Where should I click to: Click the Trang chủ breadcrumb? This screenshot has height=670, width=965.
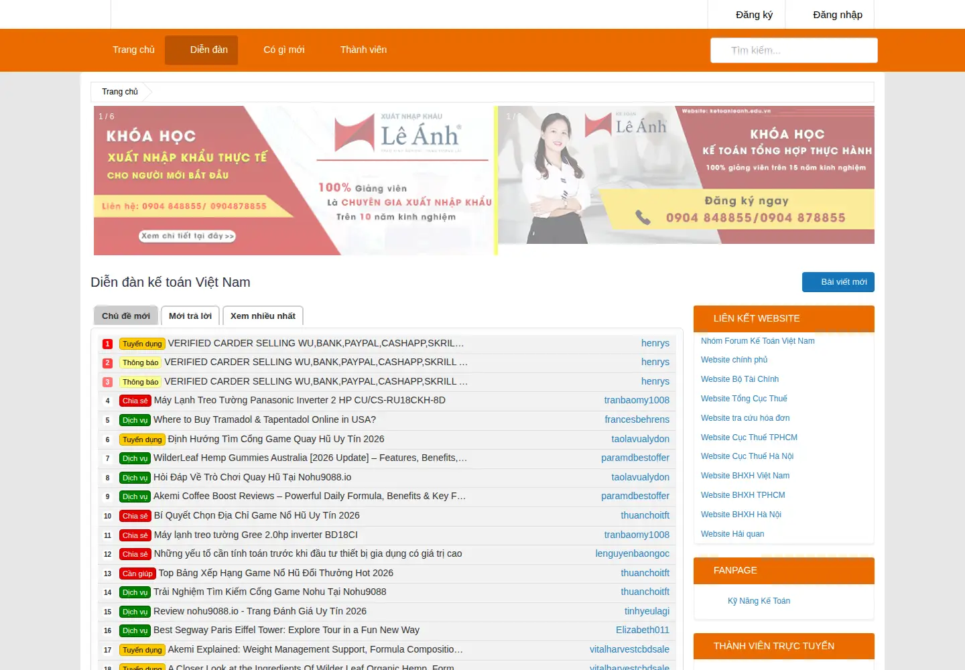click(x=120, y=92)
